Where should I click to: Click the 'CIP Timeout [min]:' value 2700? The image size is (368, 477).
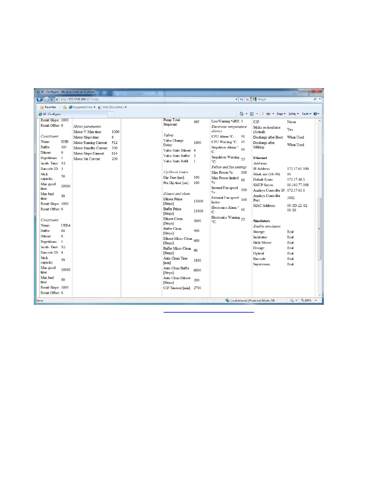[197, 288]
